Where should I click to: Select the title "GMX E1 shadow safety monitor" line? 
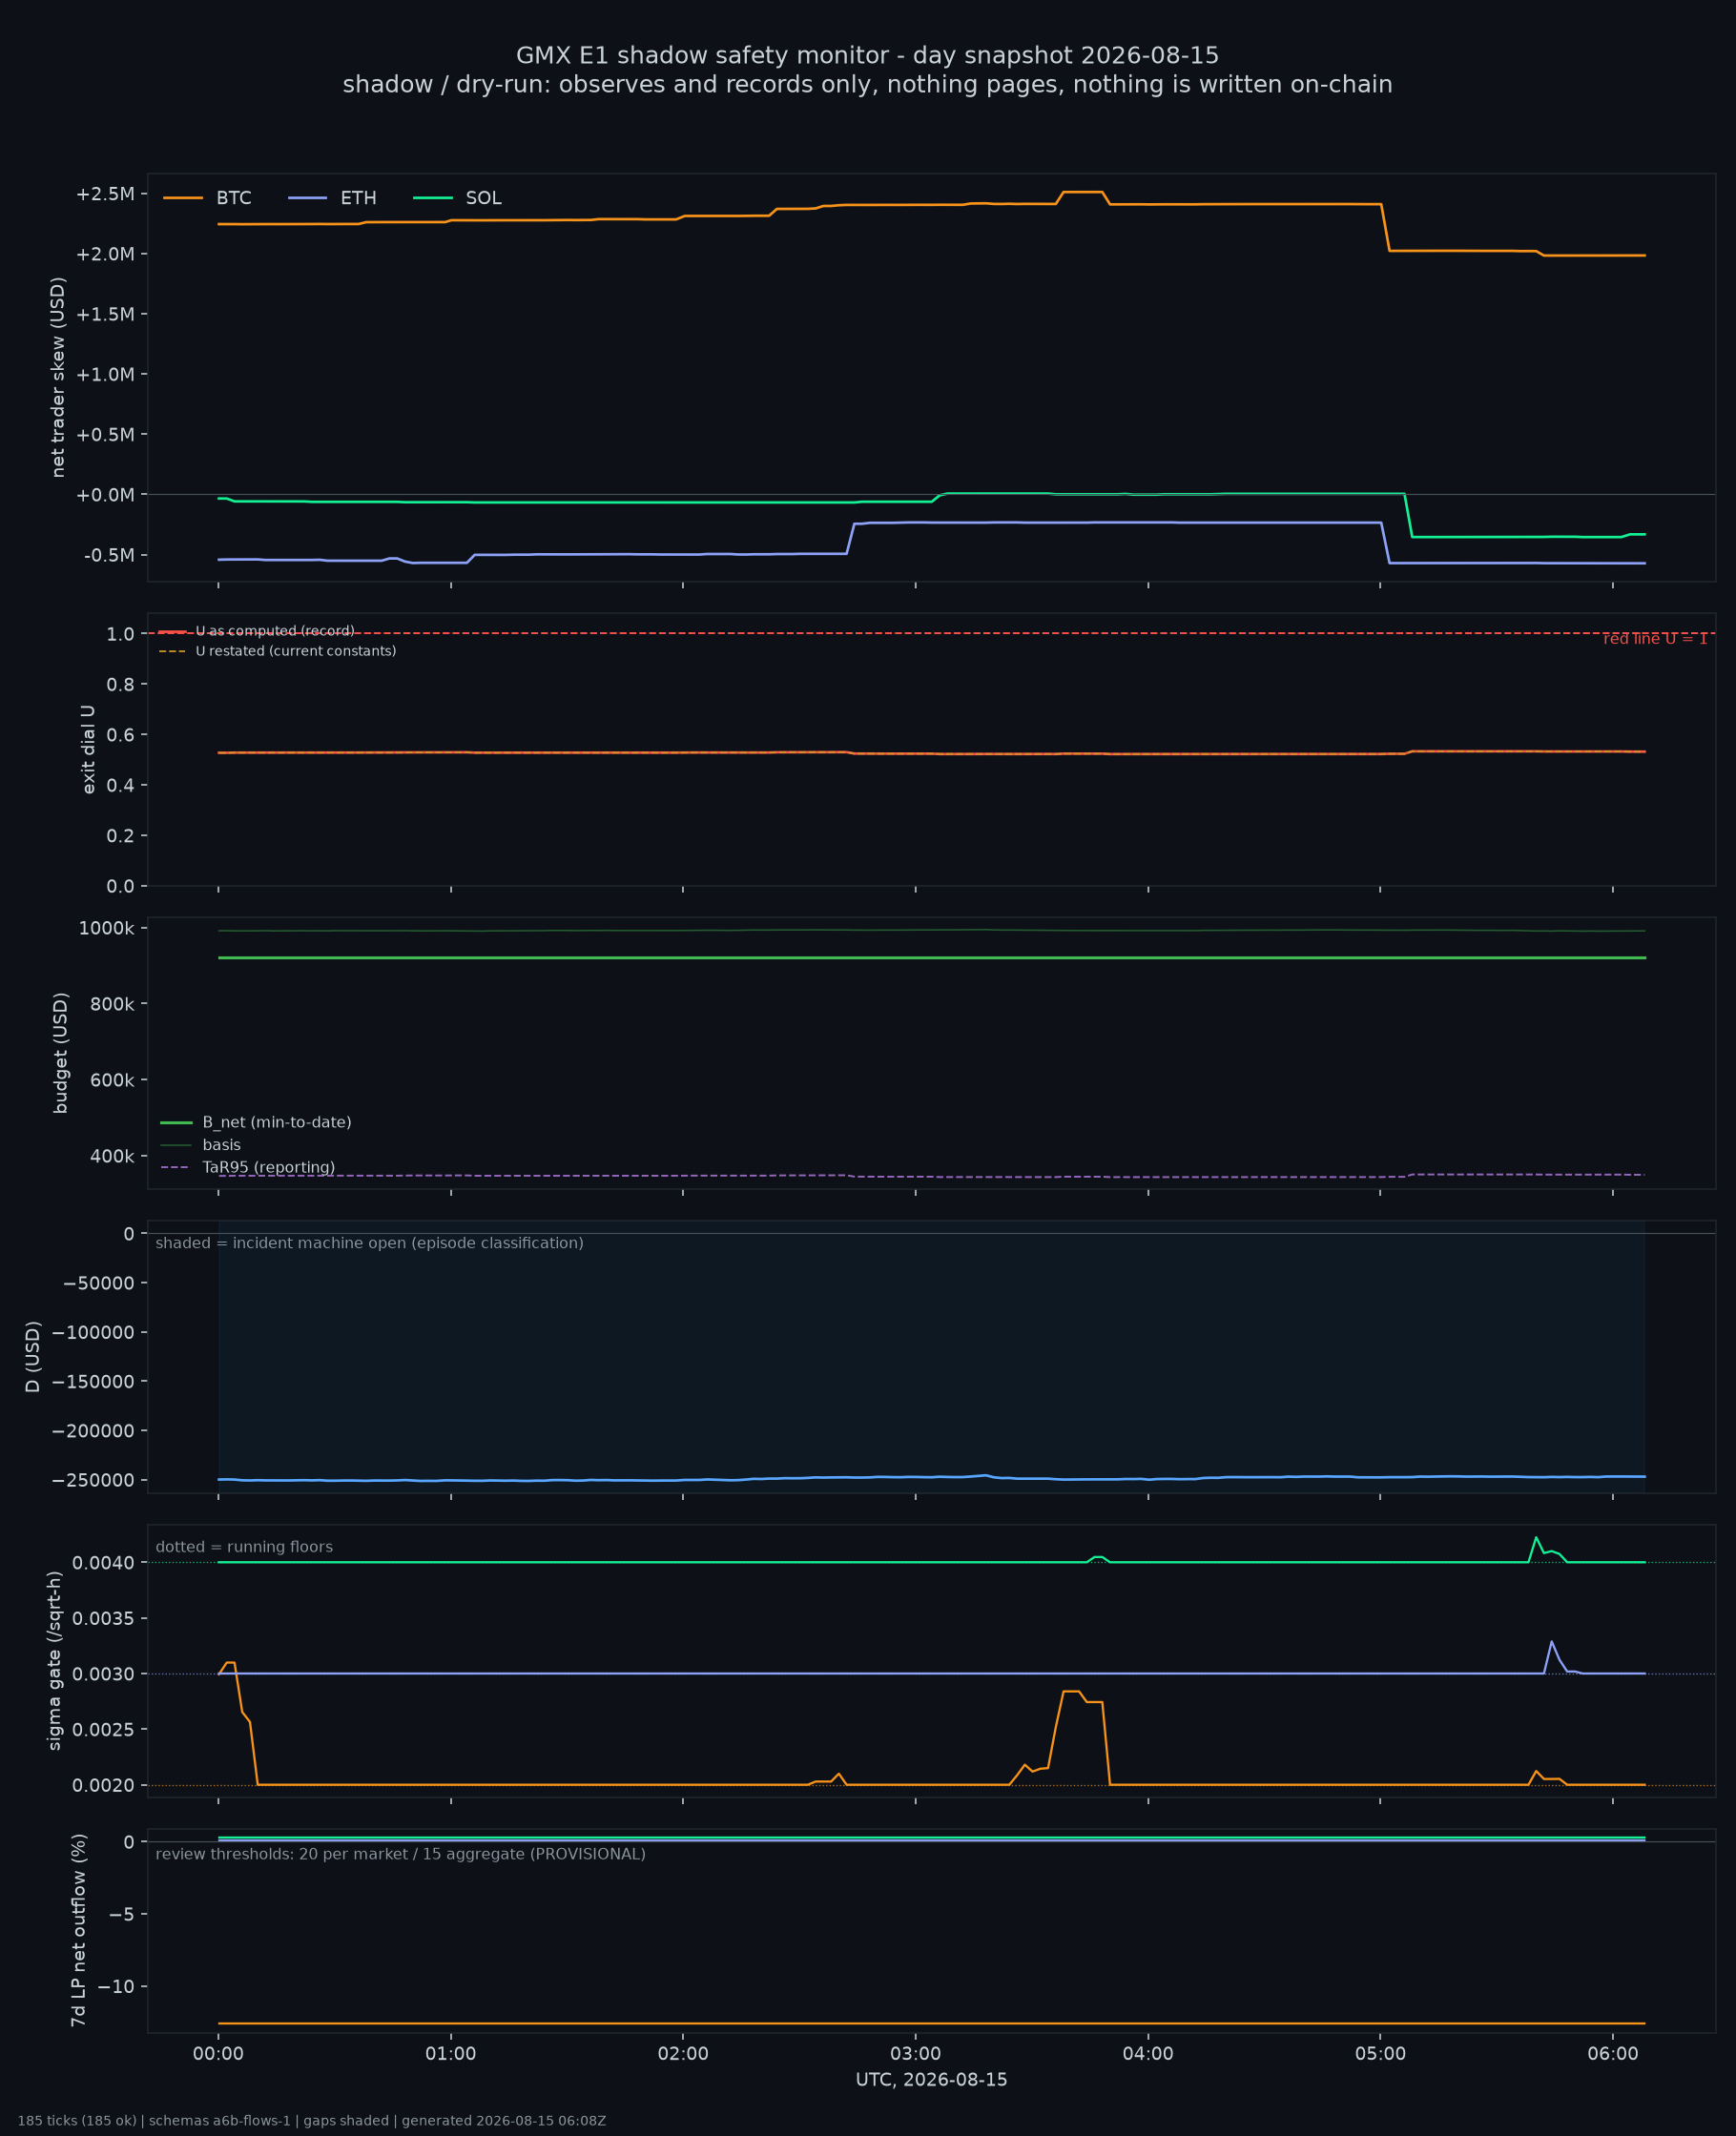[x=868, y=56]
